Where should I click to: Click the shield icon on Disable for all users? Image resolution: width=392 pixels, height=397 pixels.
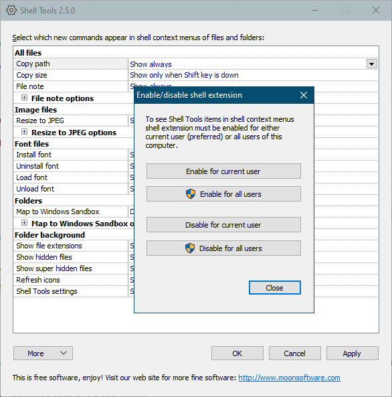190,248
